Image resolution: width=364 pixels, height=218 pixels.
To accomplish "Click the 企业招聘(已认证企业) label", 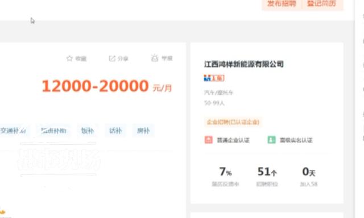I will click(233, 122).
